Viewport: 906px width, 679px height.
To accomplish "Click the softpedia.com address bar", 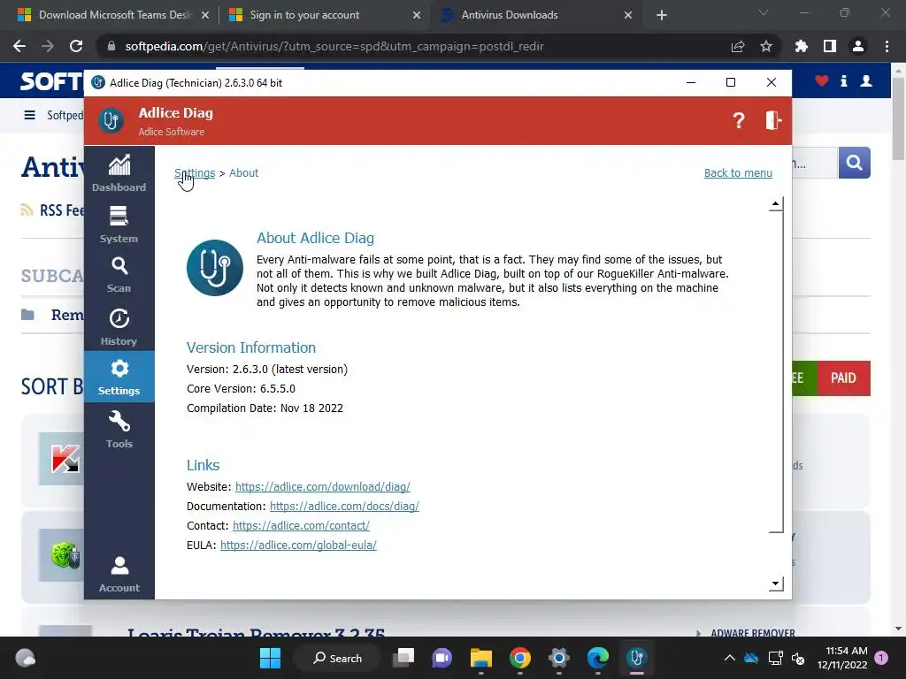I will click(416, 46).
